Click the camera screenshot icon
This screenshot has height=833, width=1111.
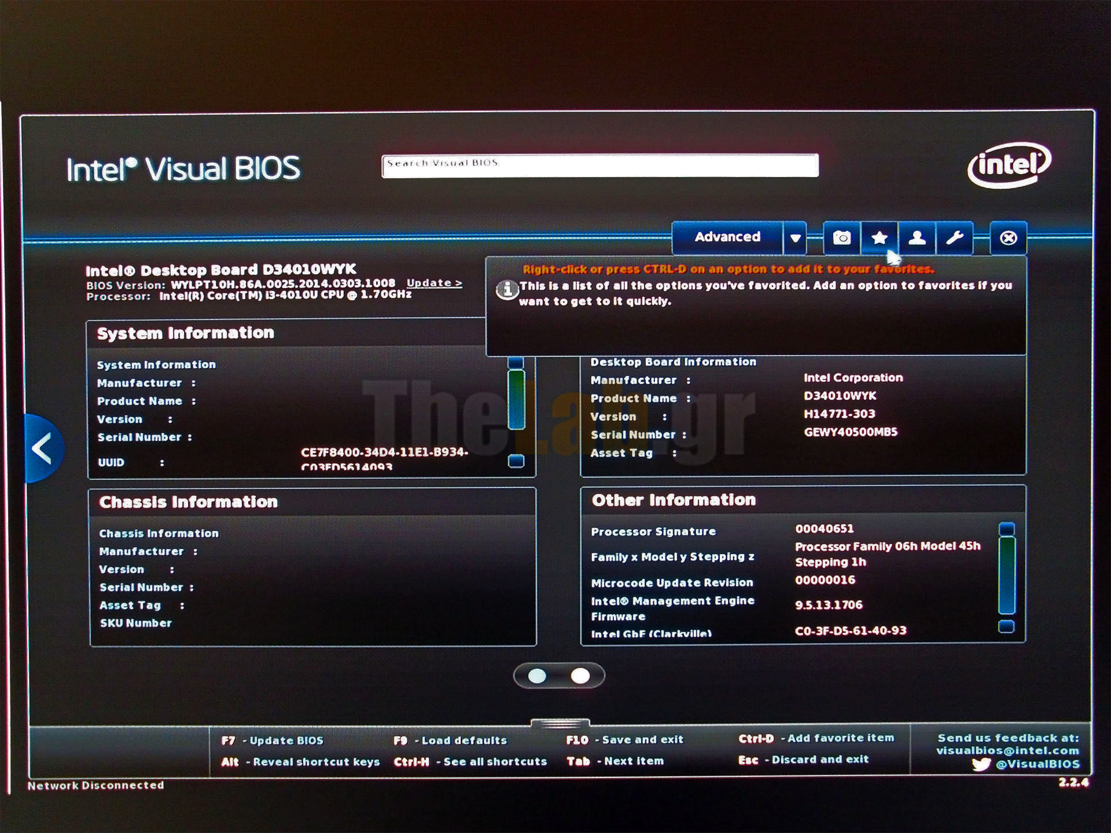pos(842,238)
